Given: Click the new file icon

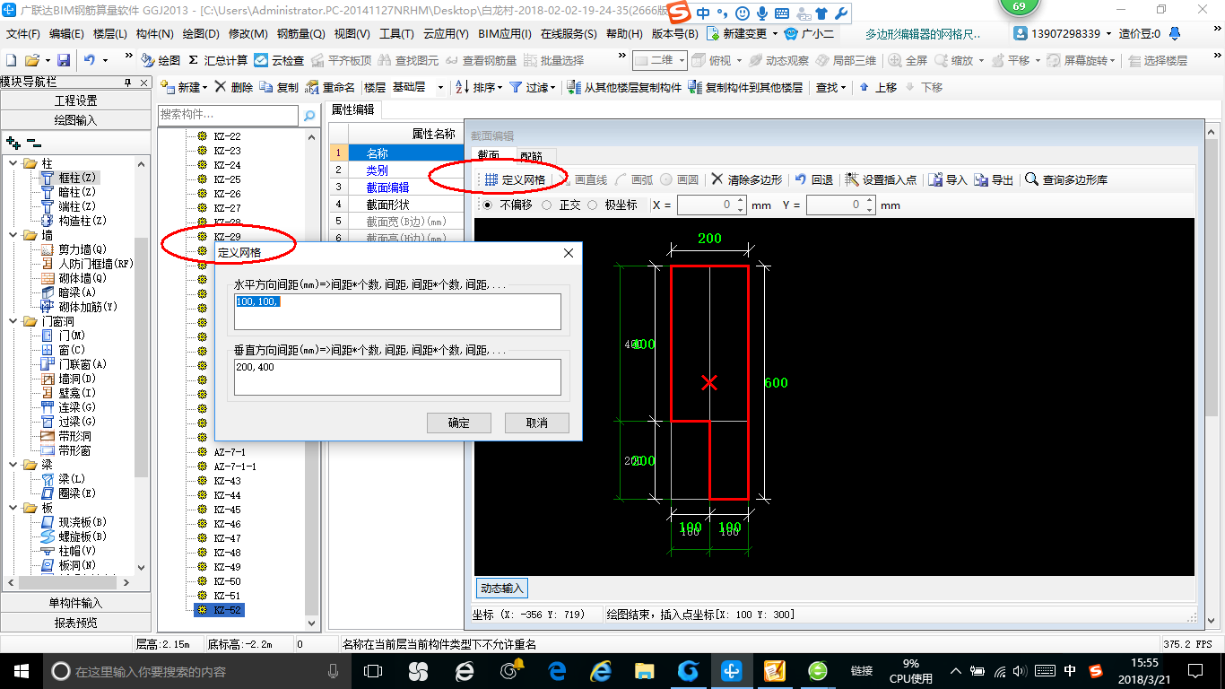Looking at the screenshot, I should click(x=11, y=60).
